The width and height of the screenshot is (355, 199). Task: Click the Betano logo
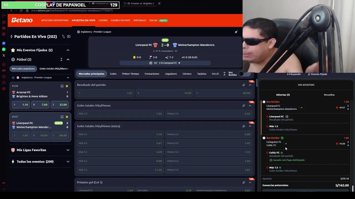22,20
